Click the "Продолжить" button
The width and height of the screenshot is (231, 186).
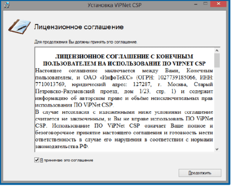tap(200, 173)
